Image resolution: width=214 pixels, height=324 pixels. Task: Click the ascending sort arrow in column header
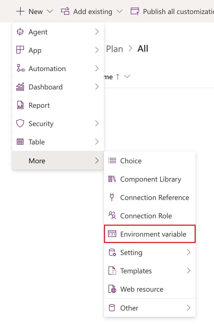(x=118, y=77)
